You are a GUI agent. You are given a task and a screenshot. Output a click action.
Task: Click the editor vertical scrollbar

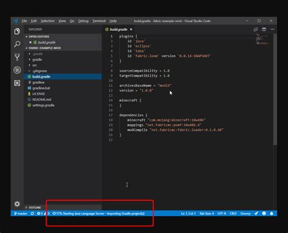[275, 89]
